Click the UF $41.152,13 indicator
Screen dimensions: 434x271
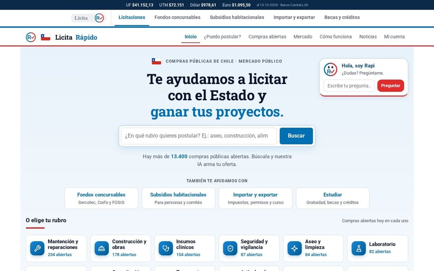pos(140,5)
